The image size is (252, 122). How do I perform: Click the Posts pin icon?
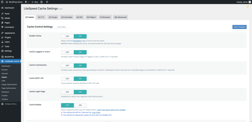pos(2,14)
